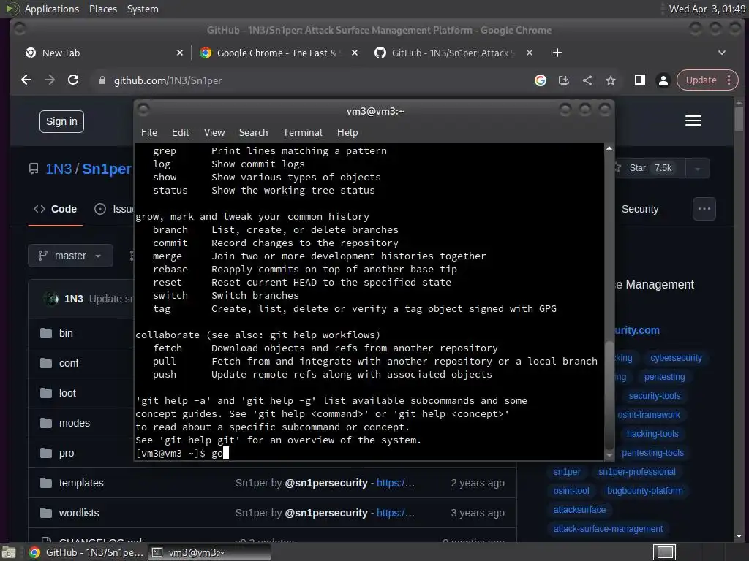Open GitHub hamburger navigation menu
The height and width of the screenshot is (561, 749).
point(693,121)
